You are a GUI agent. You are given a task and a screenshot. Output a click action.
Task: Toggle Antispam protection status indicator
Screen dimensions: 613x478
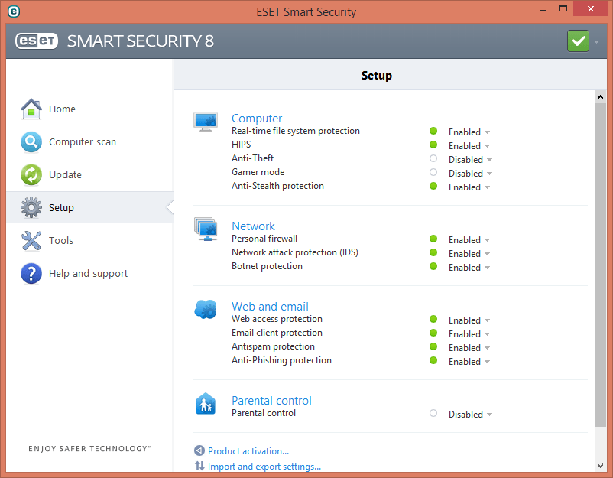(x=433, y=346)
